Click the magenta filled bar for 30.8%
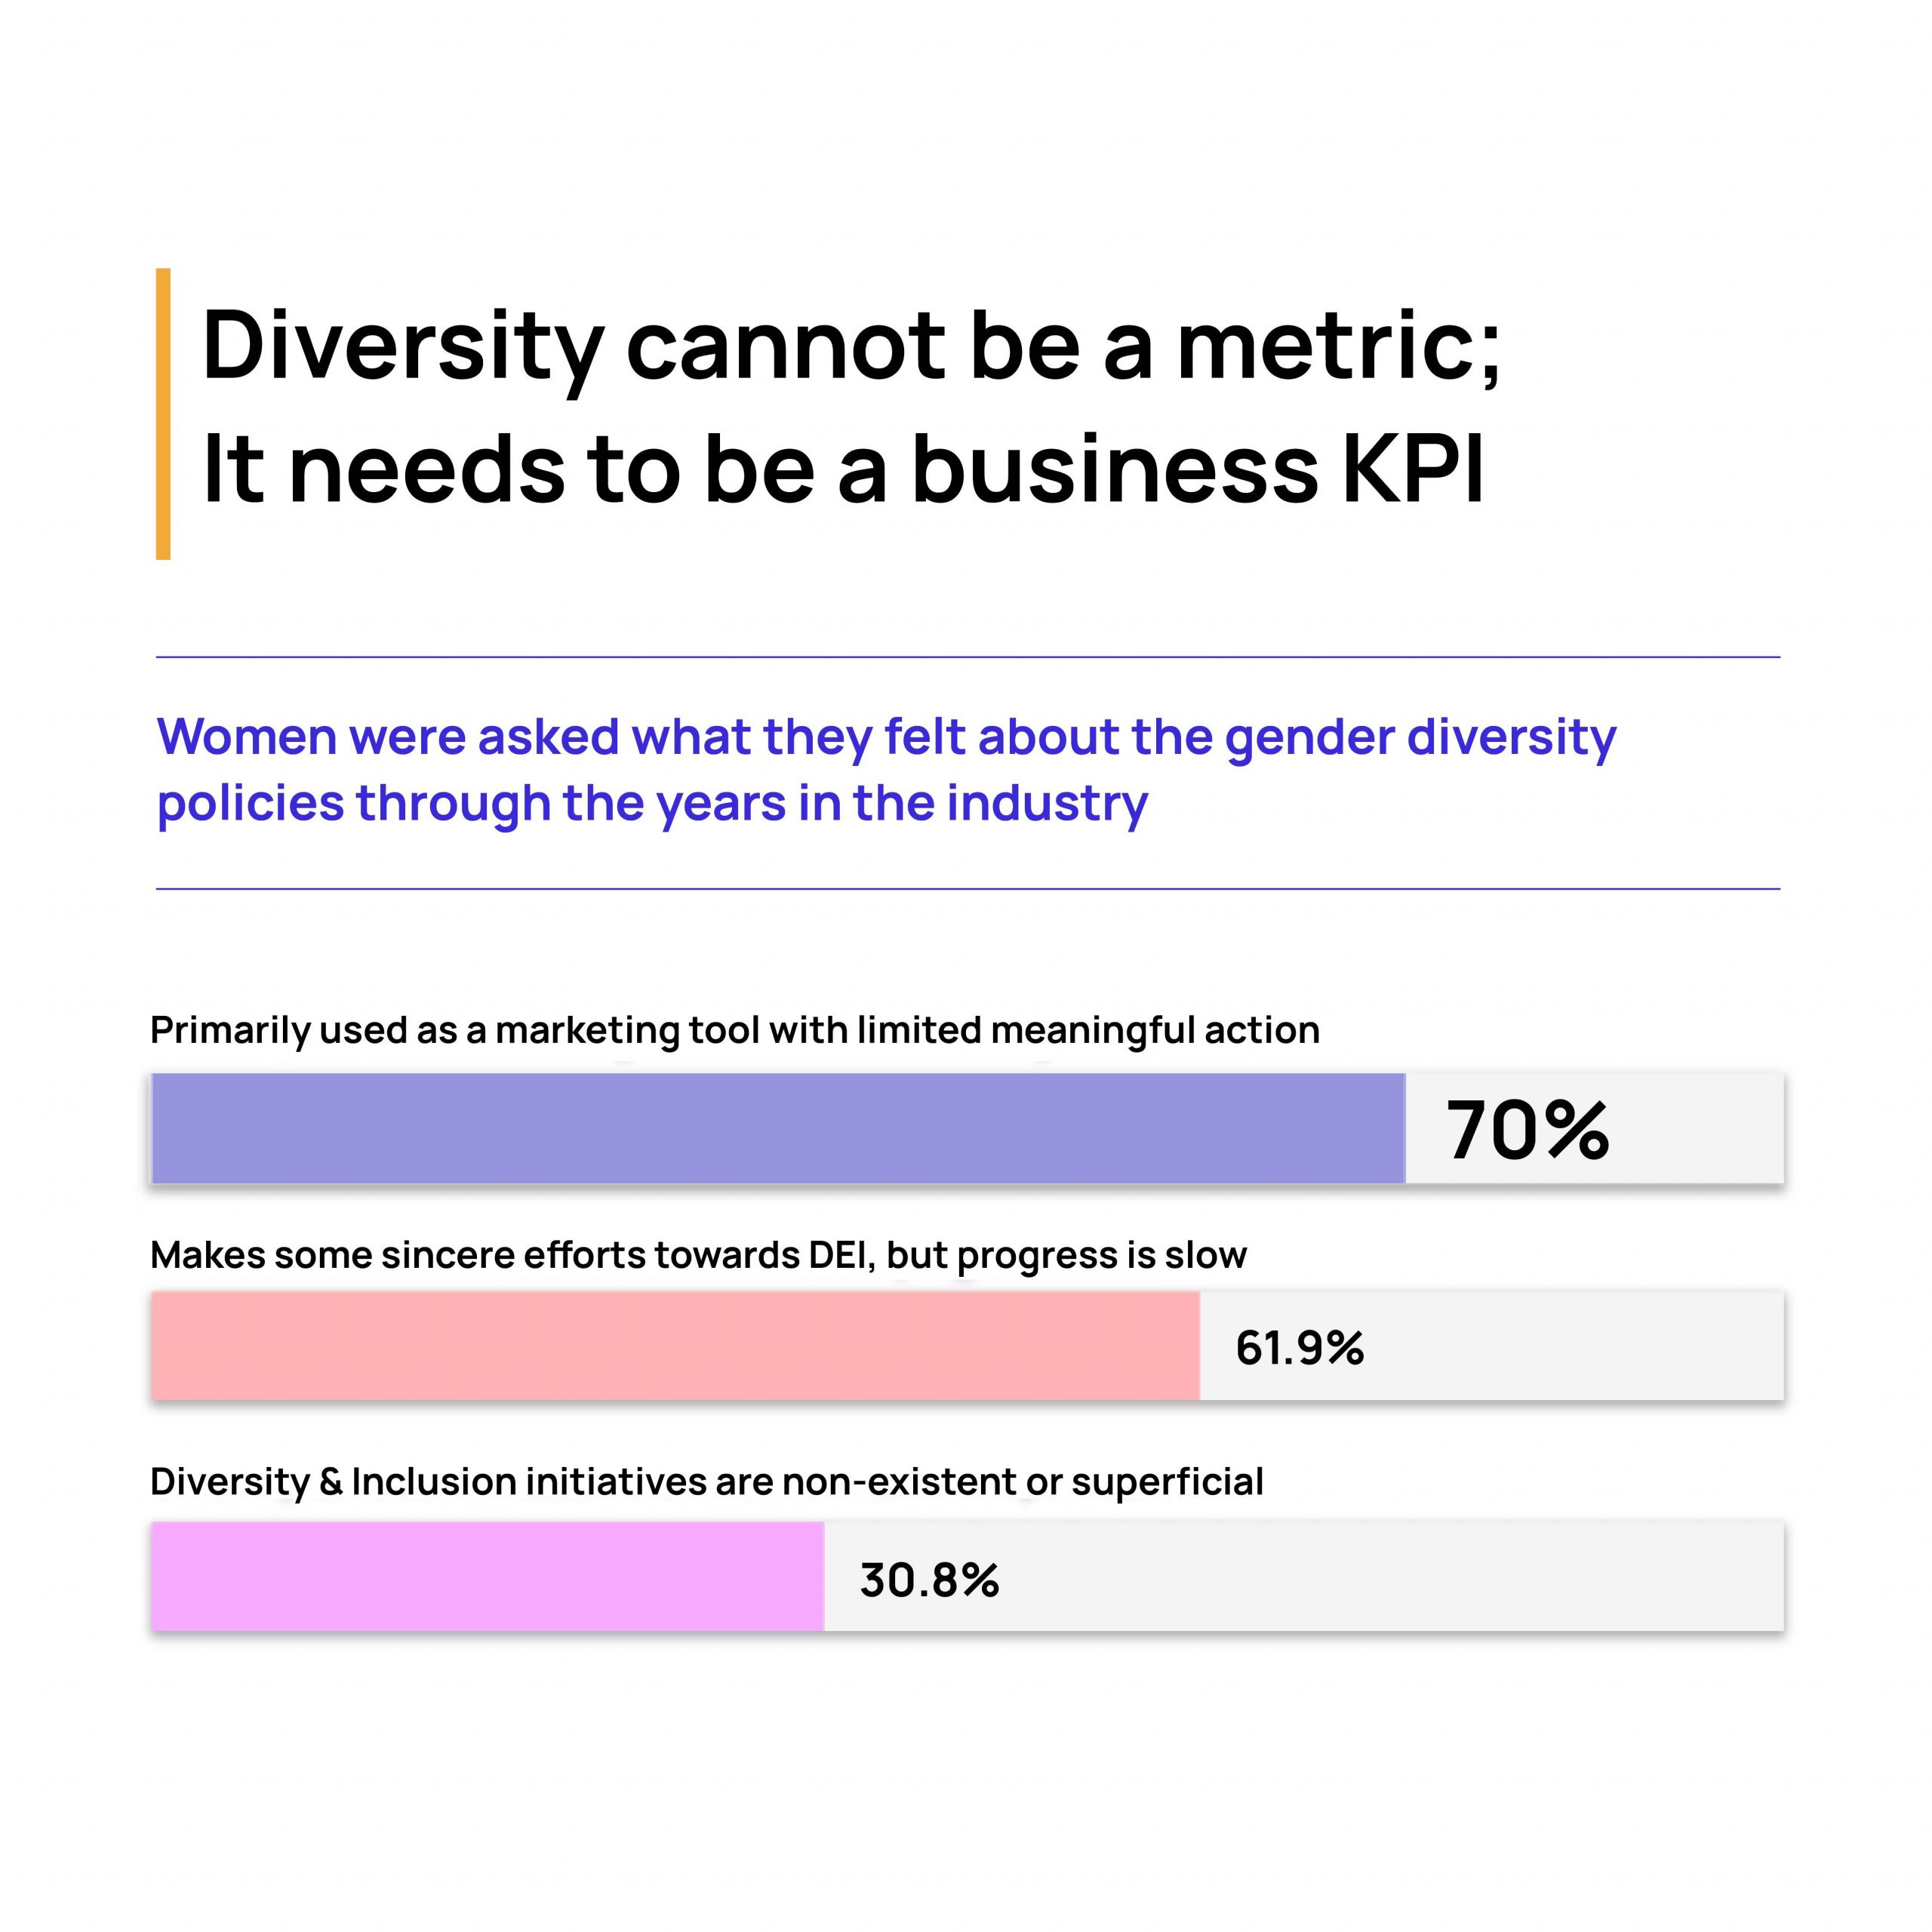This screenshot has width=1932, height=1932. (487, 1577)
